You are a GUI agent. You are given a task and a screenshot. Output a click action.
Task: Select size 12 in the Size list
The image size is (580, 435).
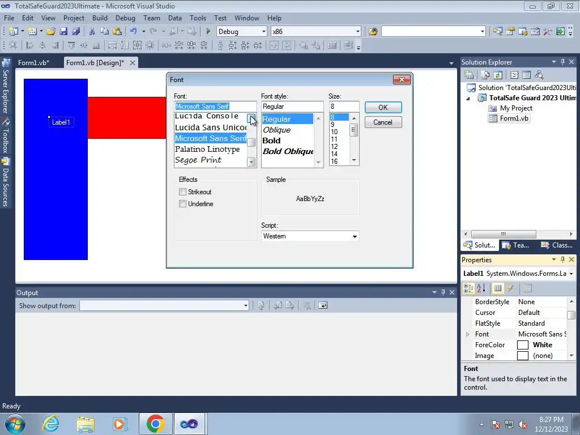[334, 147]
